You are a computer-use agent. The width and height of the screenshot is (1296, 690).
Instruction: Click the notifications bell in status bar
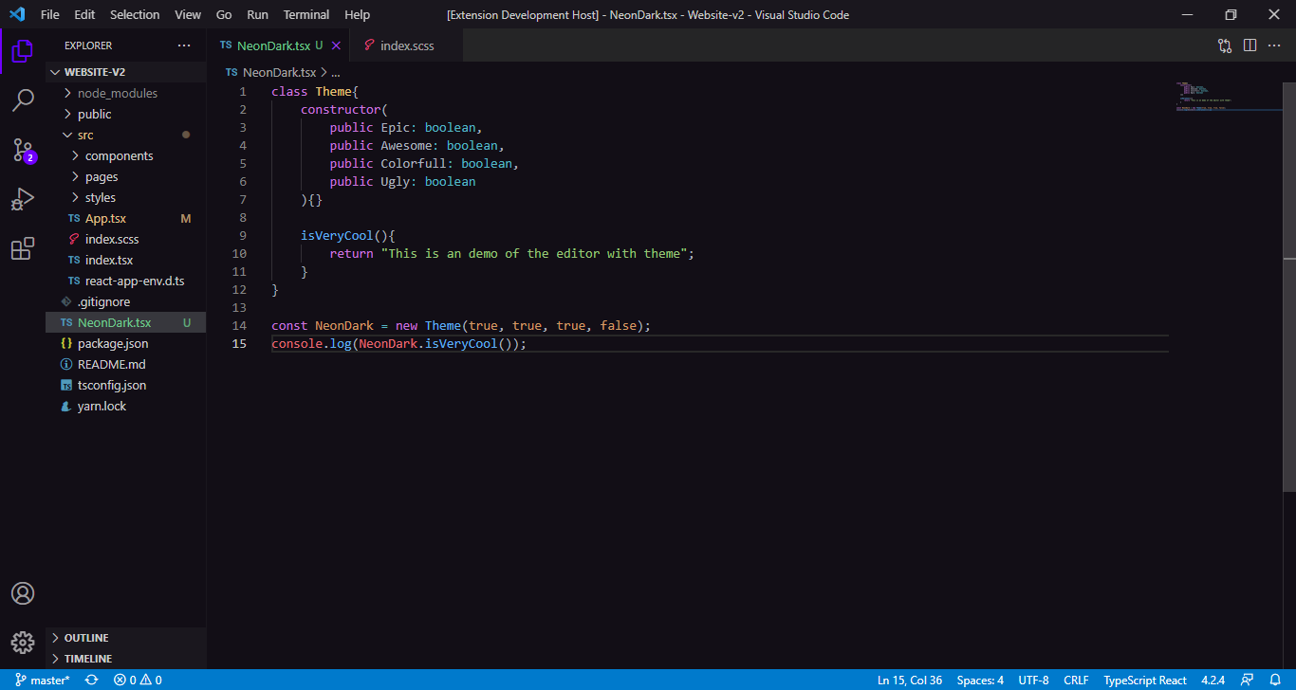pos(1275,680)
